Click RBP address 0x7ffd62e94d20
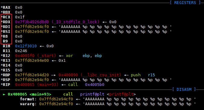 pyautogui.click(x=32, y=75)
